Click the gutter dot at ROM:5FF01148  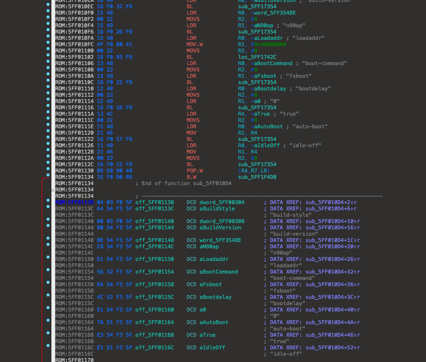coord(48,238)
